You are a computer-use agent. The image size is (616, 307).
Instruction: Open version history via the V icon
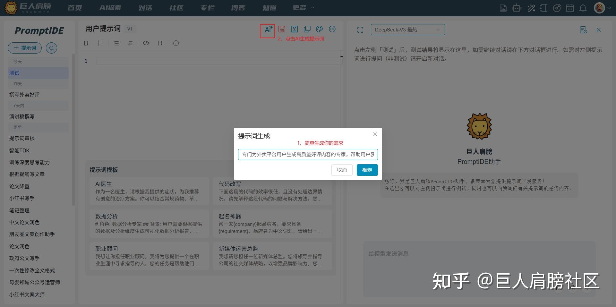tap(294, 29)
